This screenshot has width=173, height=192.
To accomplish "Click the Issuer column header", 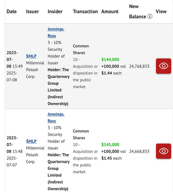I will point(33,12).
